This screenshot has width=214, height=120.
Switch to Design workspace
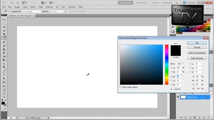155,3
